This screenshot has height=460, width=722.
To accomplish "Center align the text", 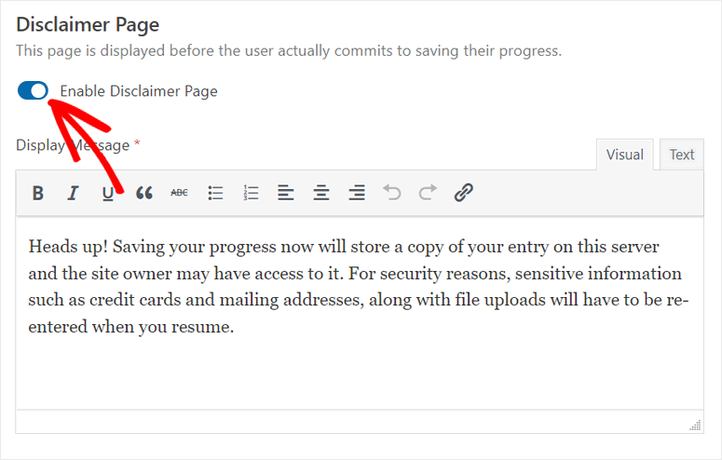I will click(x=321, y=193).
